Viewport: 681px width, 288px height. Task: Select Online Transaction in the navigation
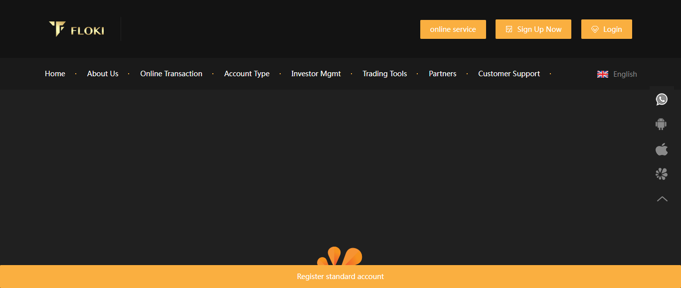[x=171, y=74]
